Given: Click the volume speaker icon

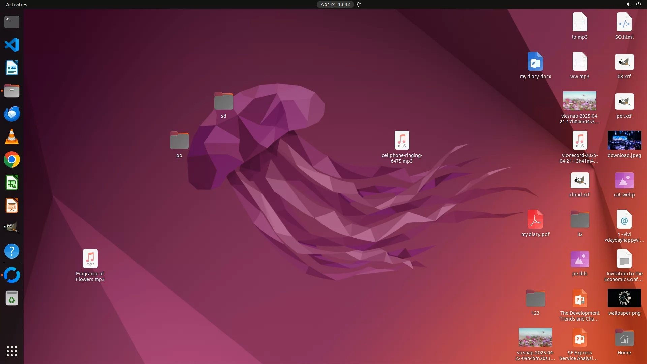Looking at the screenshot, I should coord(628,4).
